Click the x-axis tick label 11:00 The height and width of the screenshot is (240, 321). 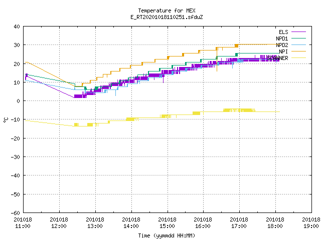coord(23,226)
